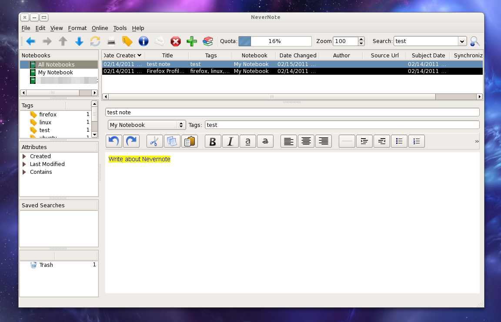Image resolution: width=501 pixels, height=322 pixels.
Task: Sort by Author column header
Action: tap(341, 55)
